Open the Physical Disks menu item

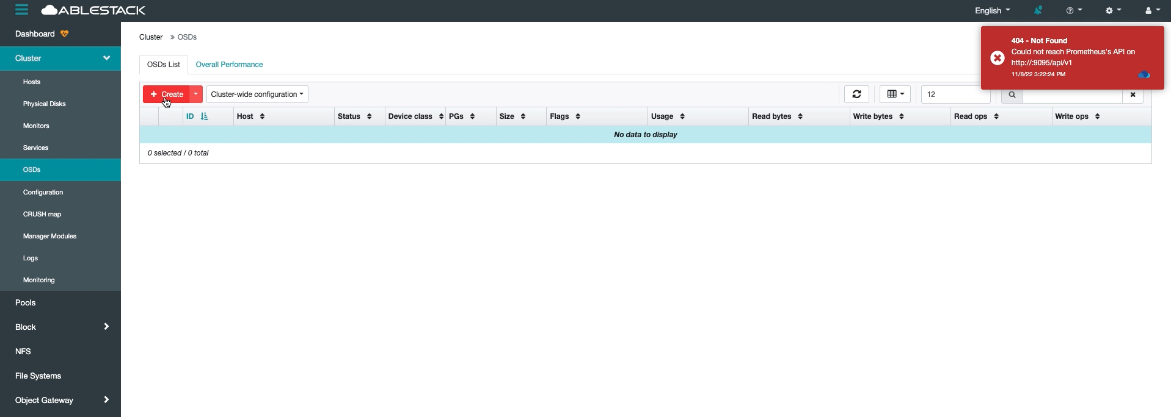coord(44,104)
